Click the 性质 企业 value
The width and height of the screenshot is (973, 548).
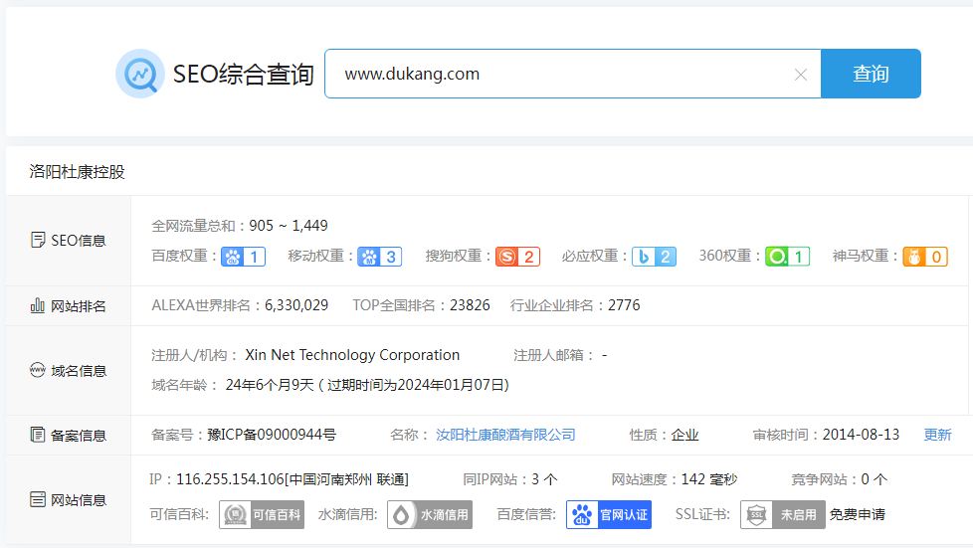click(684, 435)
